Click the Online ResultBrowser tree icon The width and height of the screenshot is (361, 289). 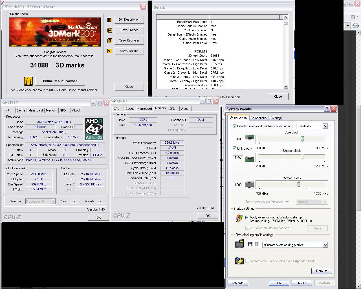(28, 81)
